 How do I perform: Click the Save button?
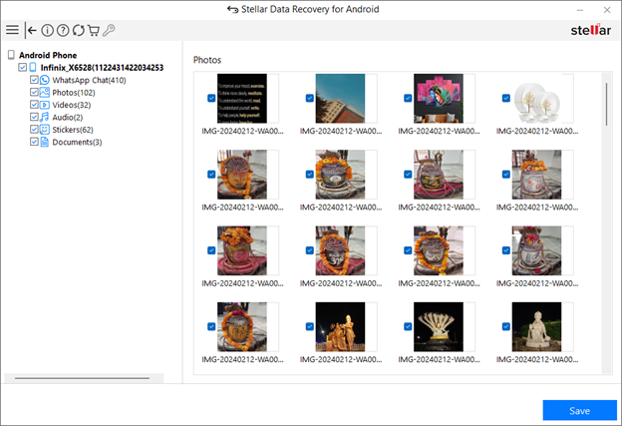579,410
